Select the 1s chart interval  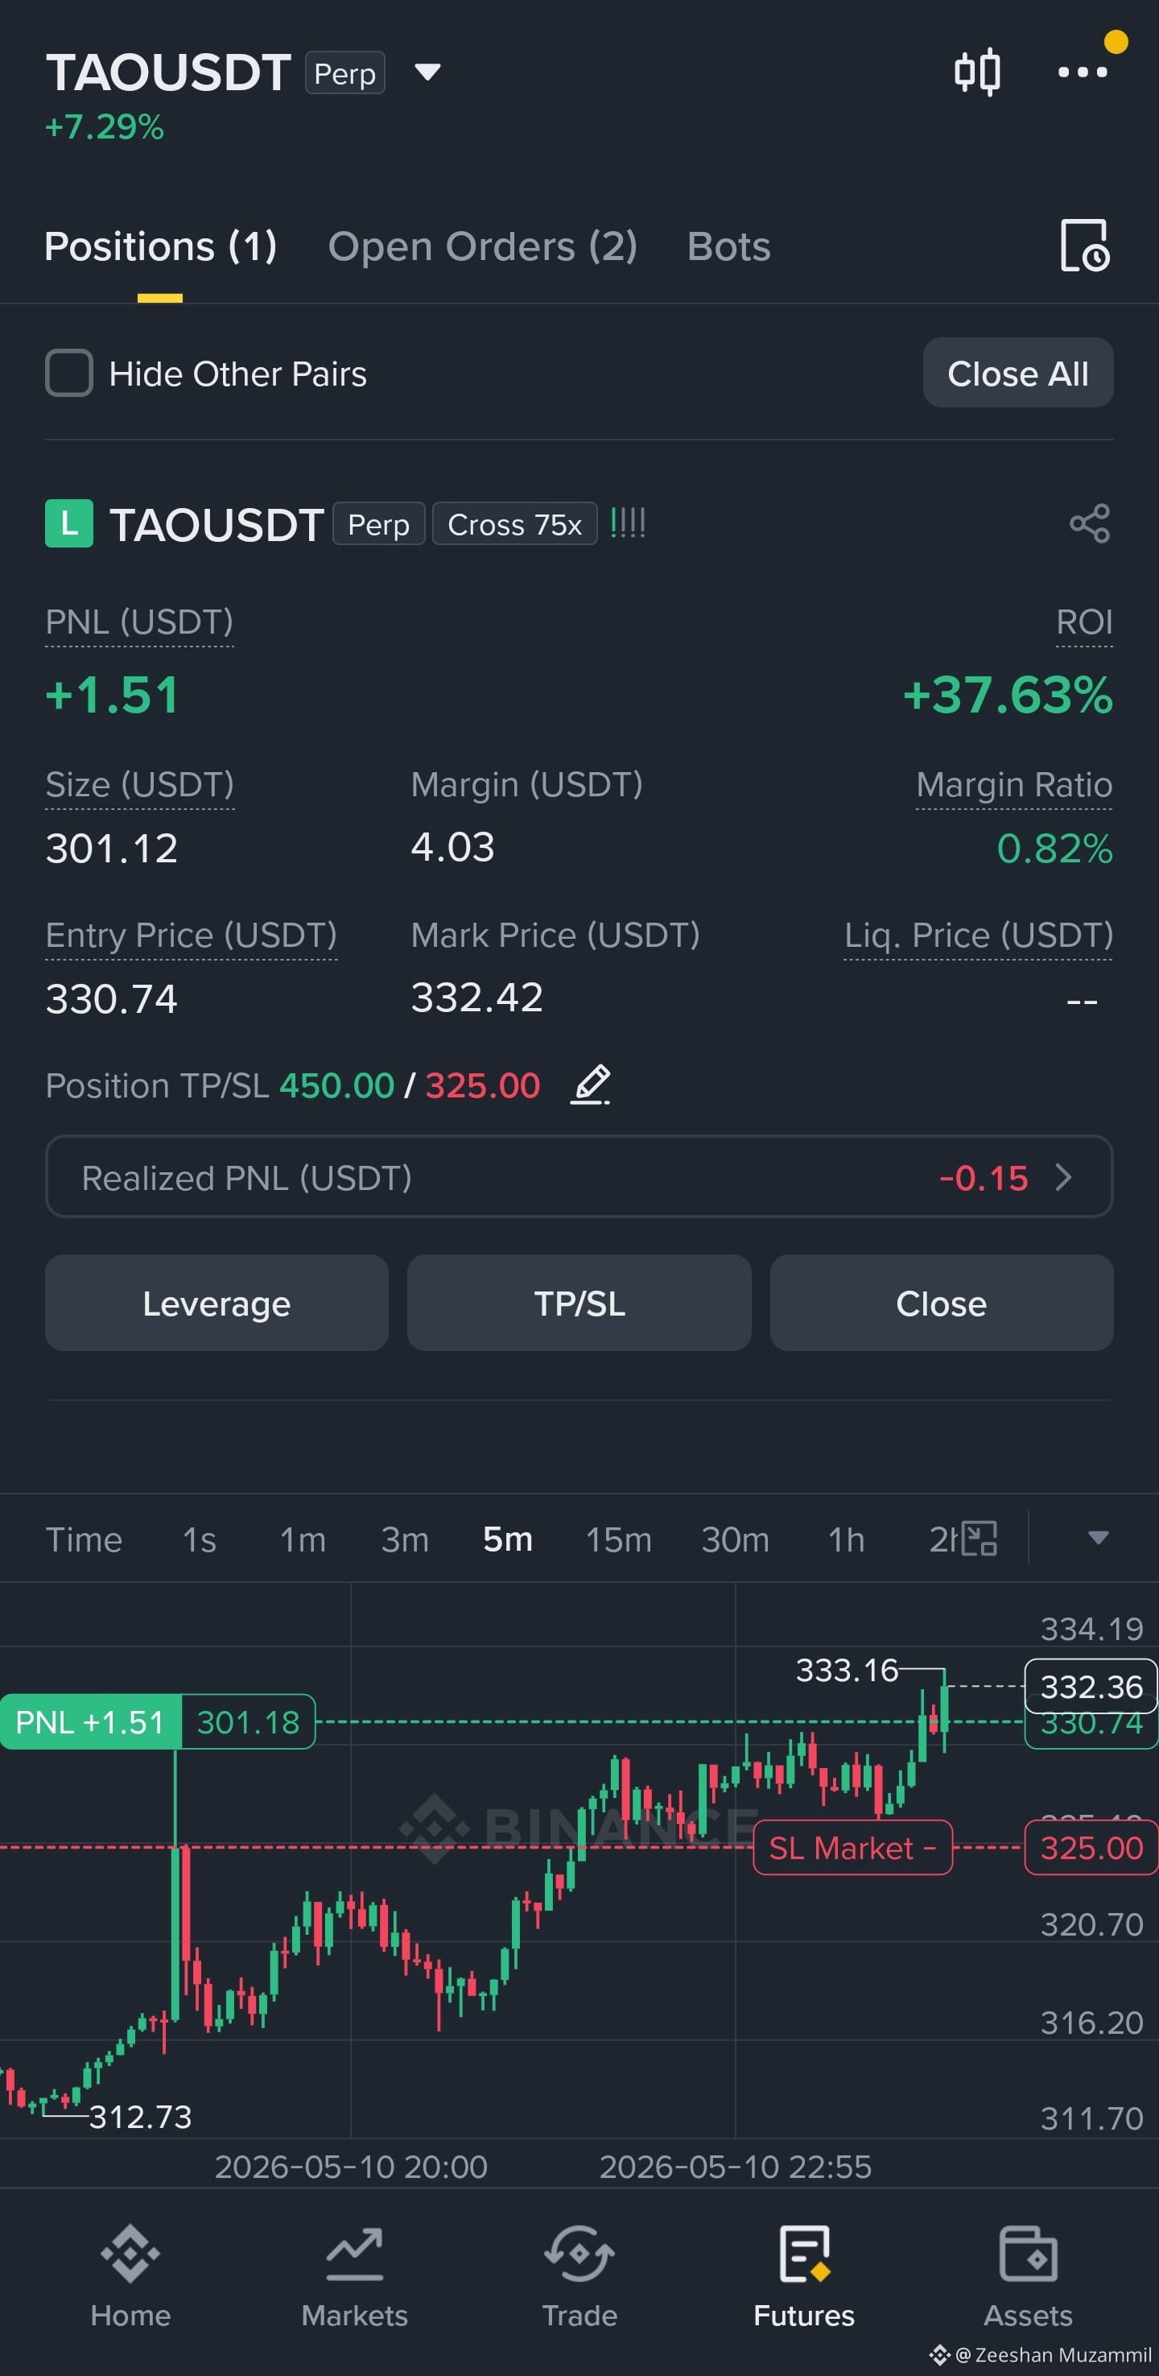pyautogui.click(x=199, y=1539)
